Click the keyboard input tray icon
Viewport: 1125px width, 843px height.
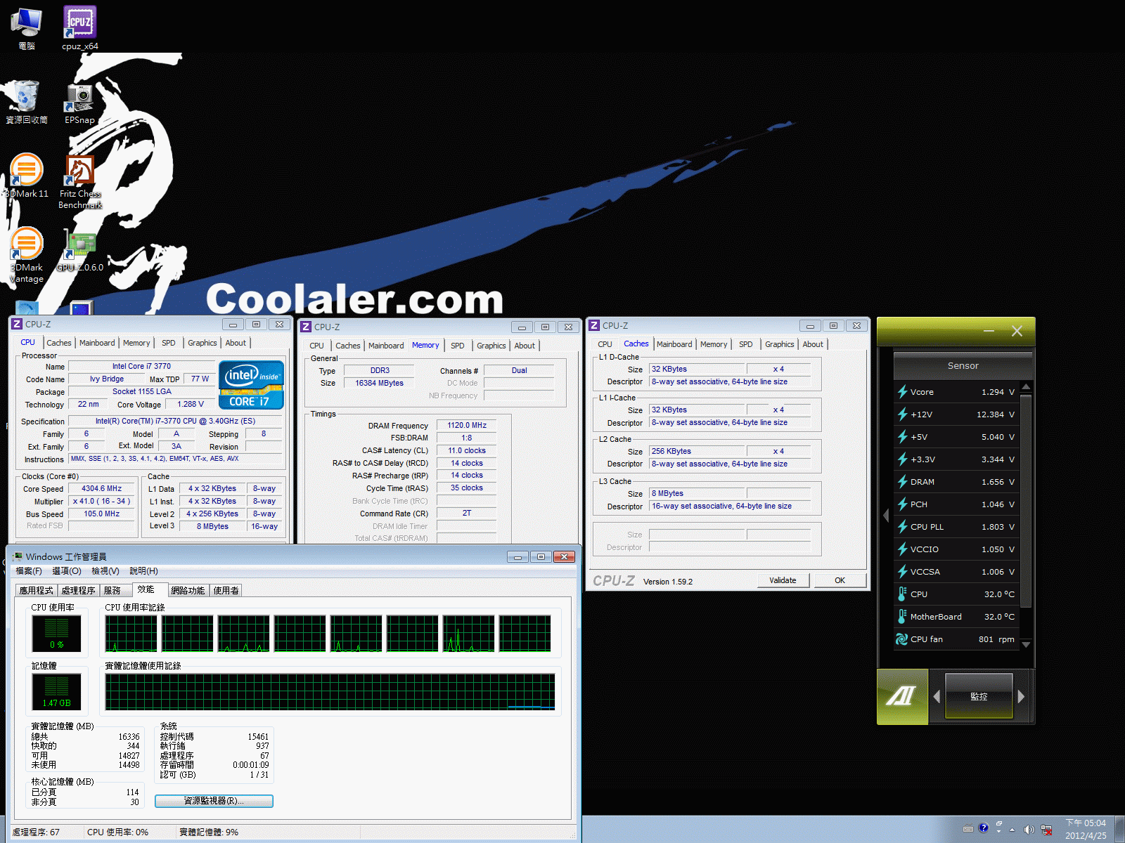tap(968, 828)
